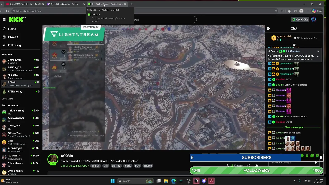Expand the gift leaderboard arrow below ryandarulah
Image resolution: width=329 pixels, height=185 pixels.
pos(294,45)
